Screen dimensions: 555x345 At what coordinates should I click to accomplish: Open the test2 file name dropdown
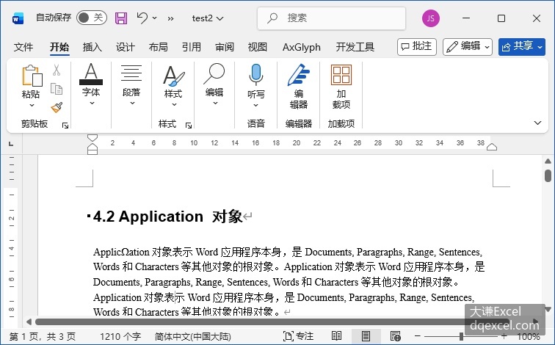point(208,18)
